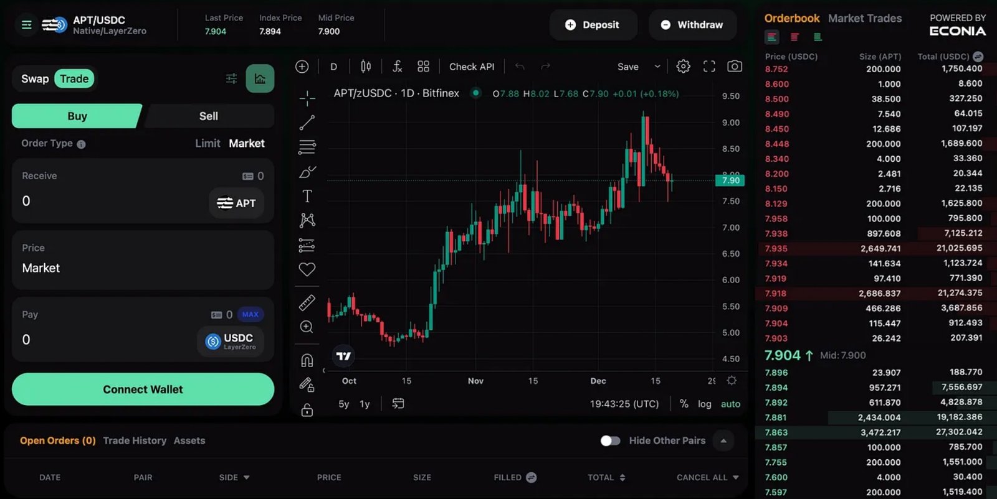The height and width of the screenshot is (499, 997).
Task: Select the forecasting position tool
Action: pos(307,245)
